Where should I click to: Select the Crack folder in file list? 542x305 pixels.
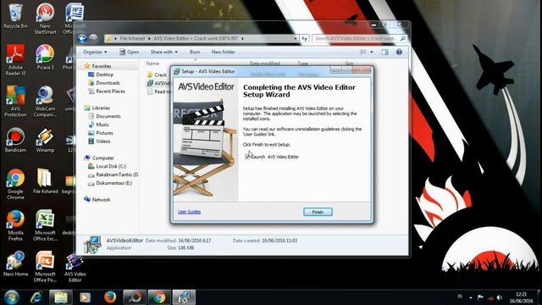[158, 75]
